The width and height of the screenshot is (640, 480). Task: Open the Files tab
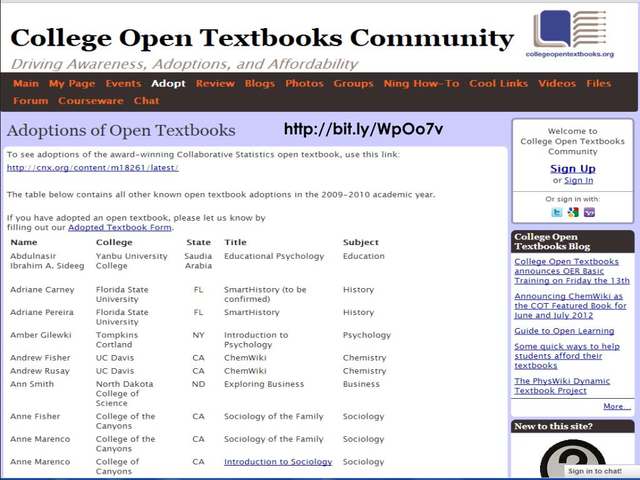[x=599, y=84]
